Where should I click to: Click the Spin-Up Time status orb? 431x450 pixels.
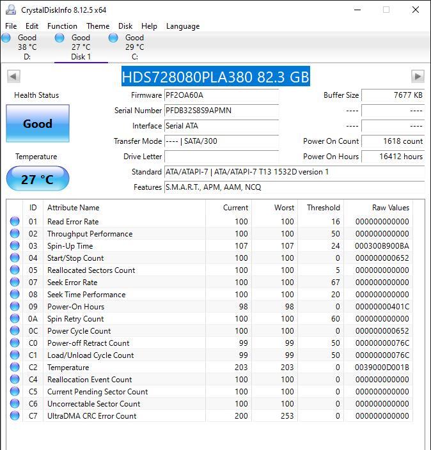click(15, 245)
